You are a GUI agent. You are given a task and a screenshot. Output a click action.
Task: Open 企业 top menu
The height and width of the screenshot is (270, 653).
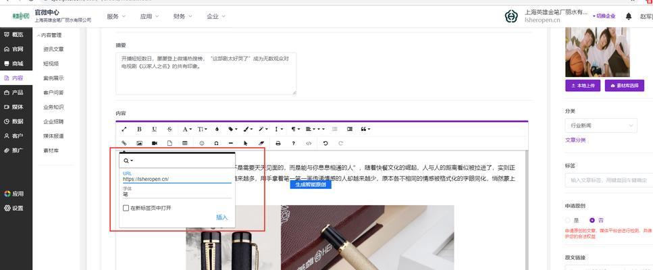tap(216, 17)
